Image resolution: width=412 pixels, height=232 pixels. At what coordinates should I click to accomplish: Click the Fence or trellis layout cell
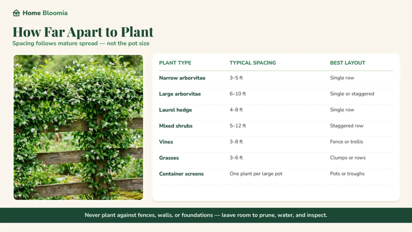(x=346, y=141)
